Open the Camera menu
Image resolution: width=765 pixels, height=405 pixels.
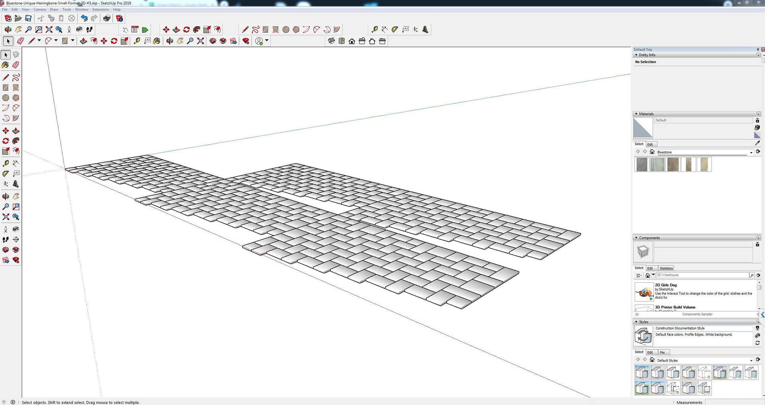39,10
